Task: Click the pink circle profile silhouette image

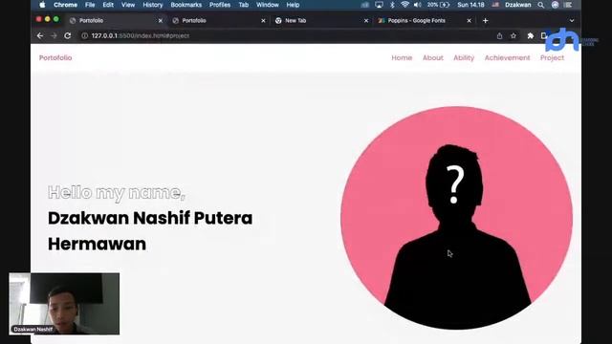Action: (x=456, y=218)
